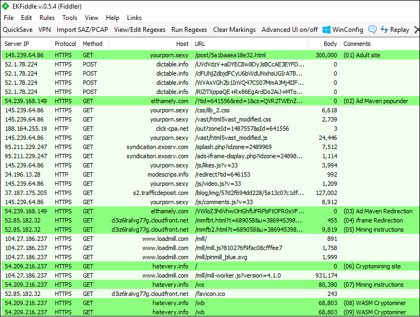
Task: Open the Tools menu
Action: (x=70, y=18)
